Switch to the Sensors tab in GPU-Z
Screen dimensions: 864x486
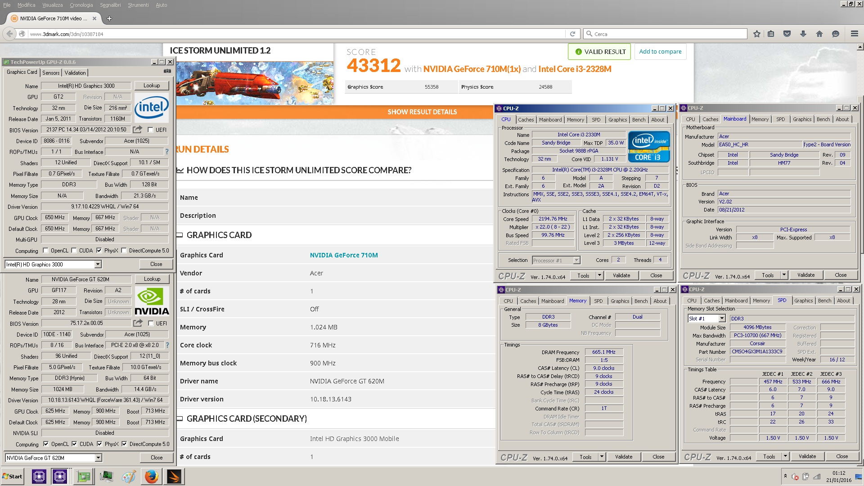pyautogui.click(x=51, y=73)
